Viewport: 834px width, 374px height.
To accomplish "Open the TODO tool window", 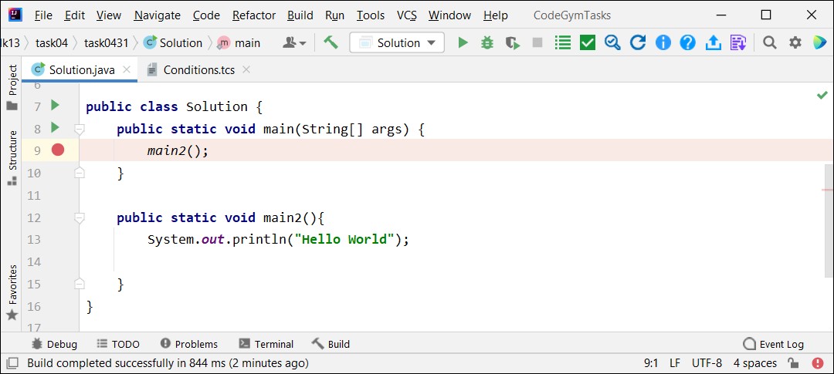I will [x=118, y=344].
